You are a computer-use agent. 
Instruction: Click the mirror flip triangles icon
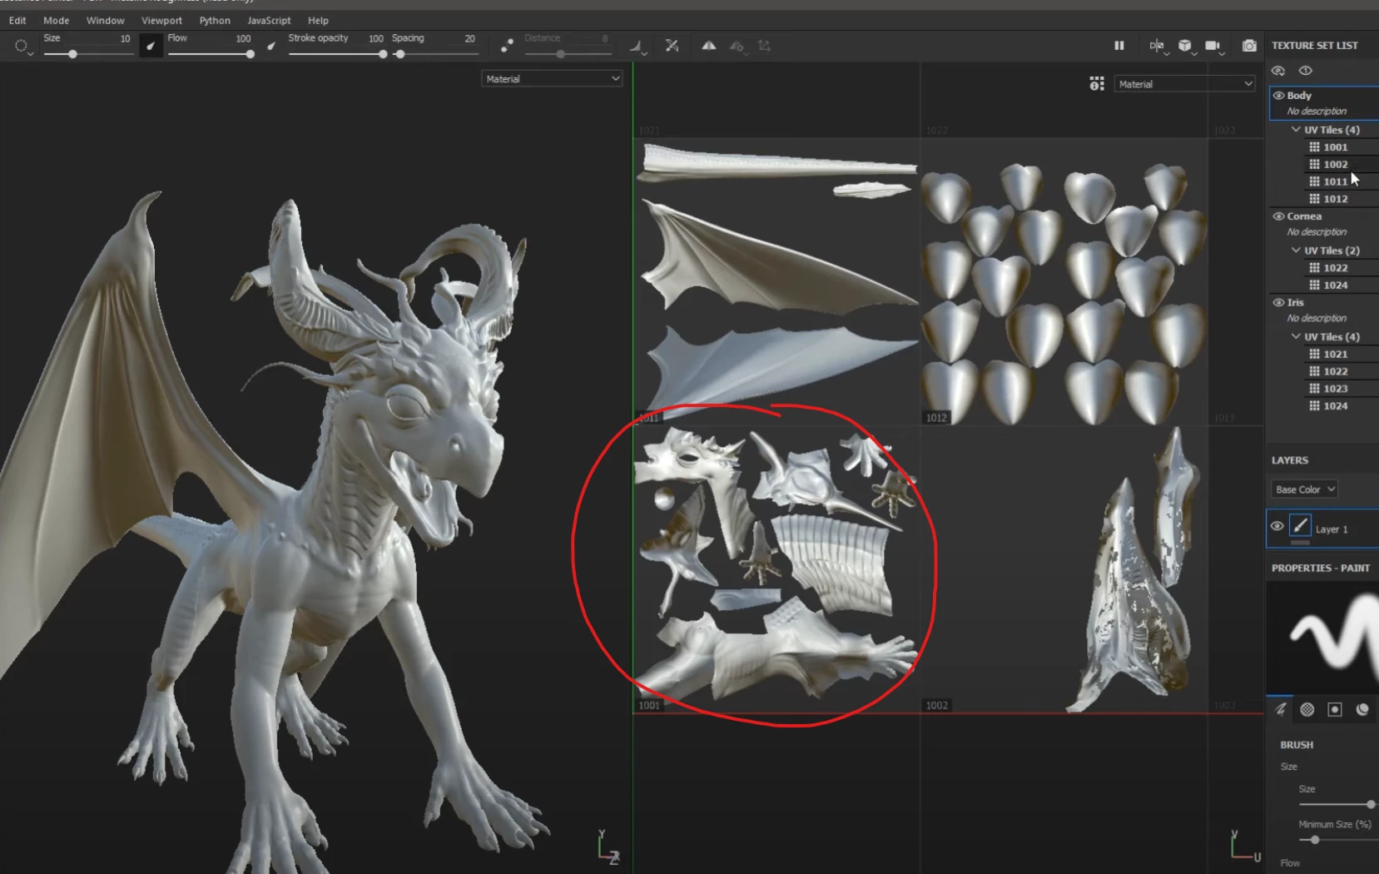click(708, 46)
